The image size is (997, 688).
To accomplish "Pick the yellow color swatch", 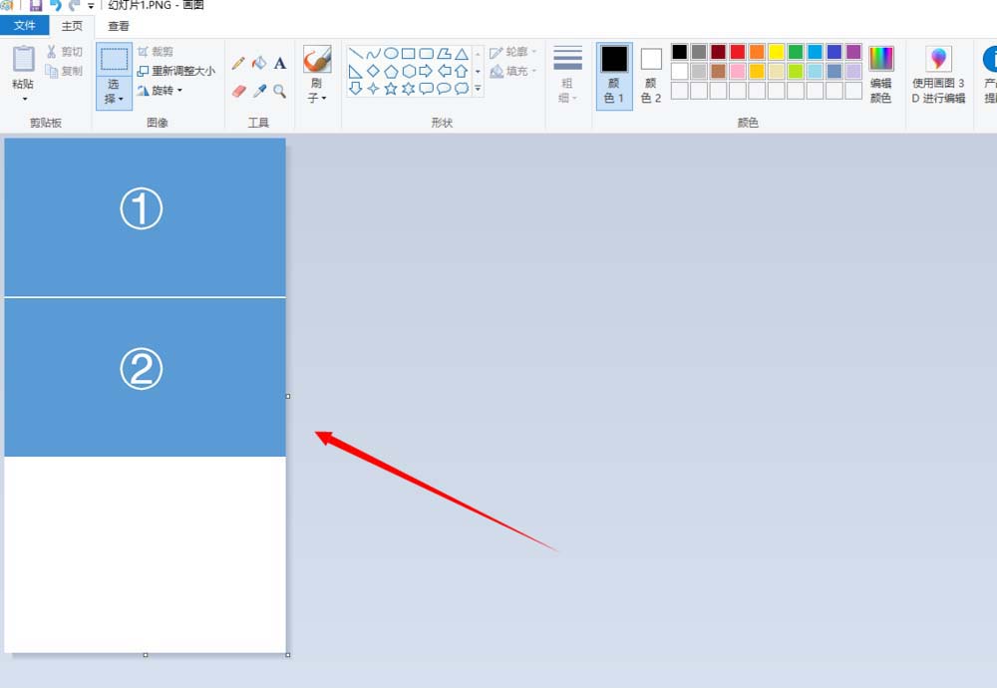I will pyautogui.click(x=776, y=52).
